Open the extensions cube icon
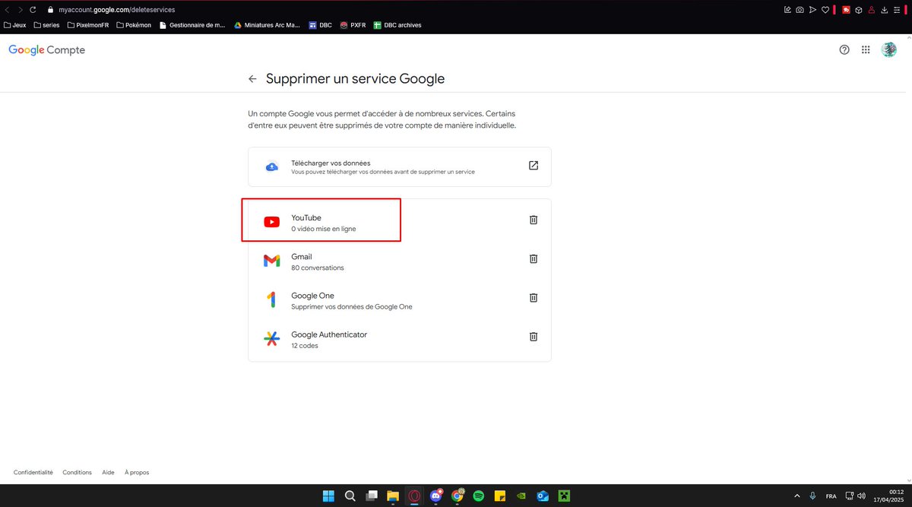 (x=858, y=10)
